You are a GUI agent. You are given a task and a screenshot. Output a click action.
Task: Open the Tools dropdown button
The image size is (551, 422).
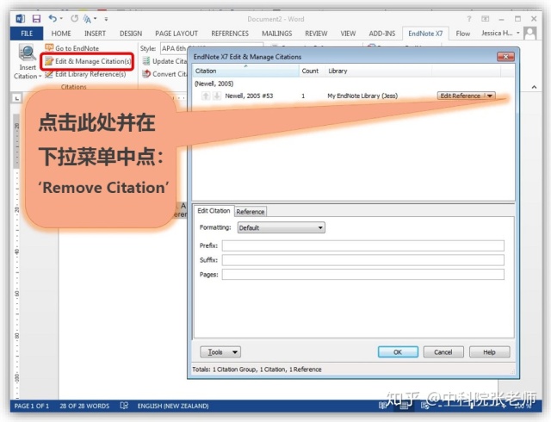(220, 352)
